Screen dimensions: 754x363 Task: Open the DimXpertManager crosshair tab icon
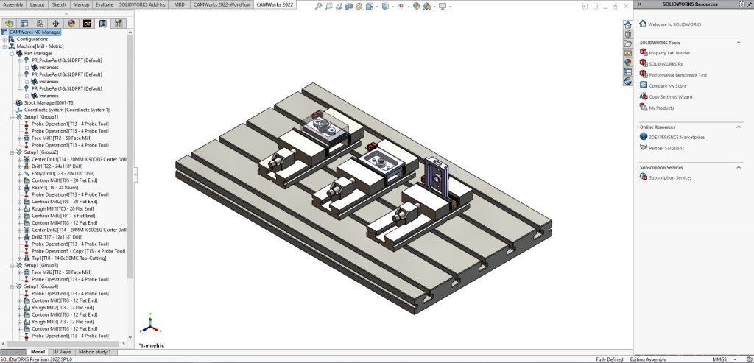[55, 23]
